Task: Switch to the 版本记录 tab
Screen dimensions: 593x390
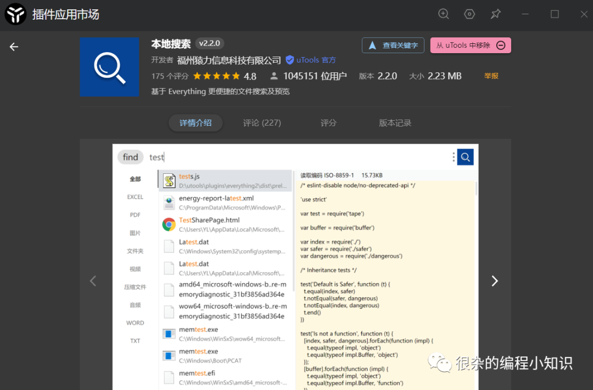Action: (395, 123)
